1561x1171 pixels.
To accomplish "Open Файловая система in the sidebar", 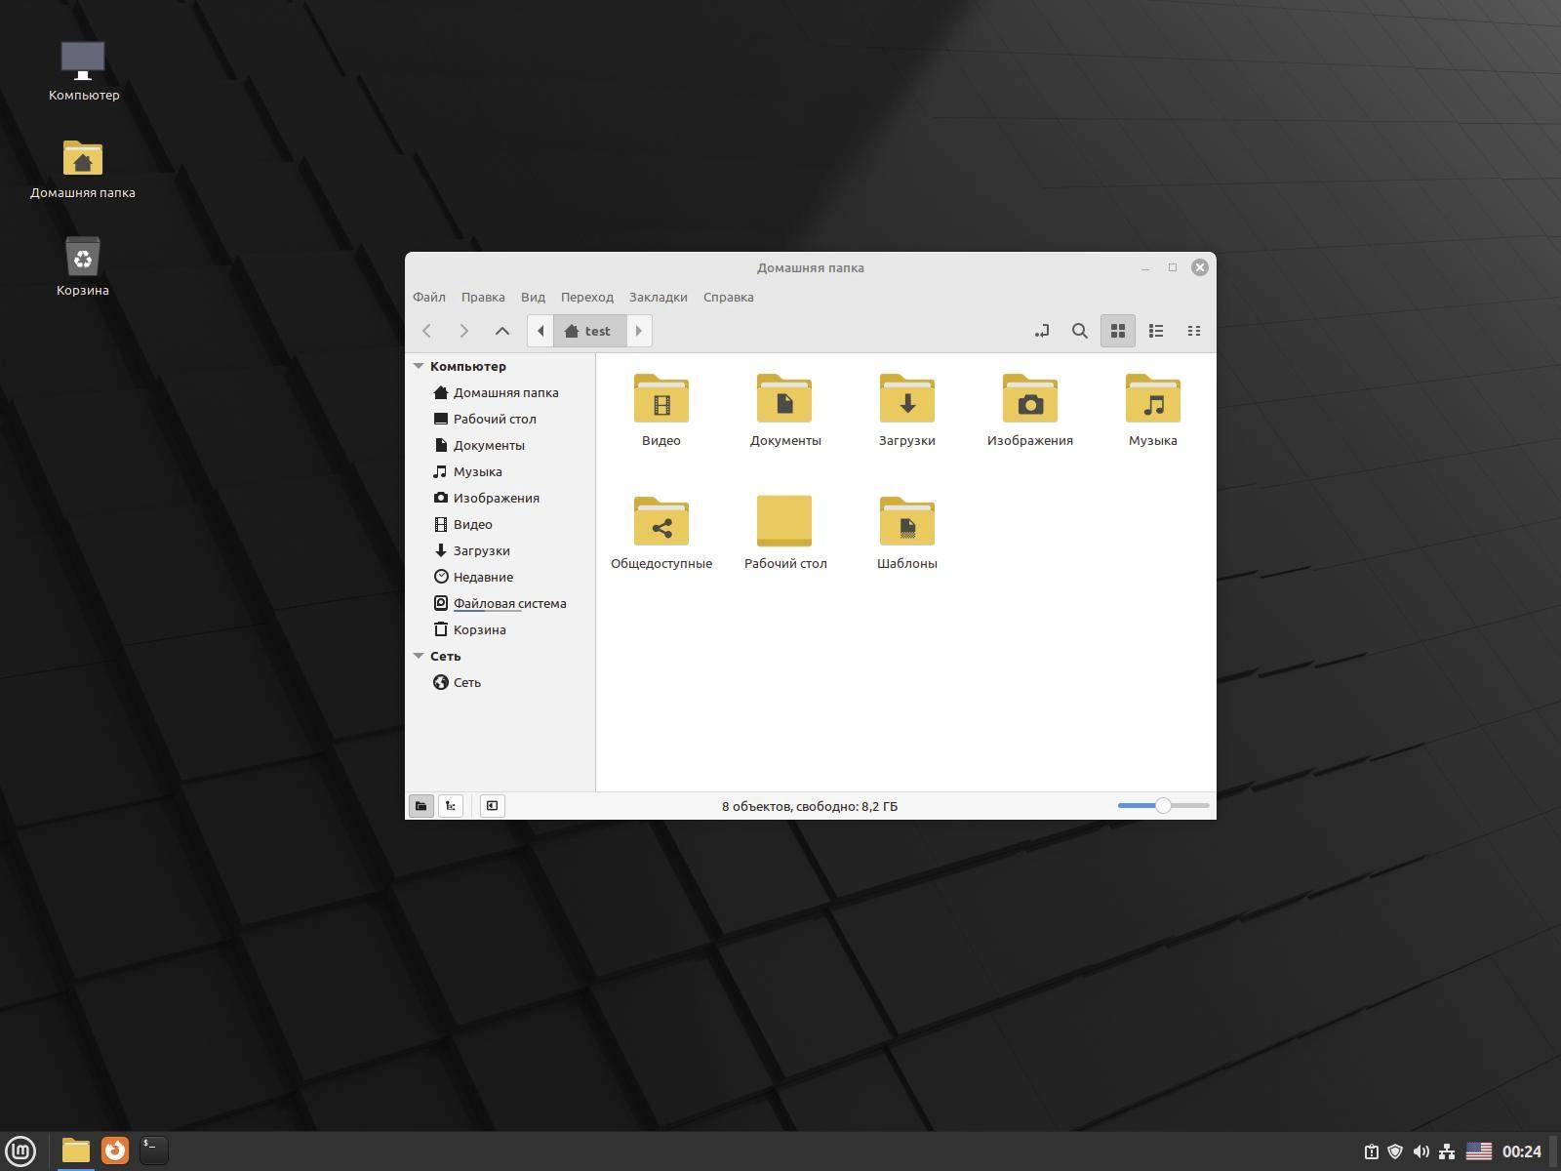I will [x=500, y=603].
